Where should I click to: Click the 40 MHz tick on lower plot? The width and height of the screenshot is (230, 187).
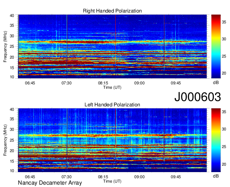pos(12,109)
